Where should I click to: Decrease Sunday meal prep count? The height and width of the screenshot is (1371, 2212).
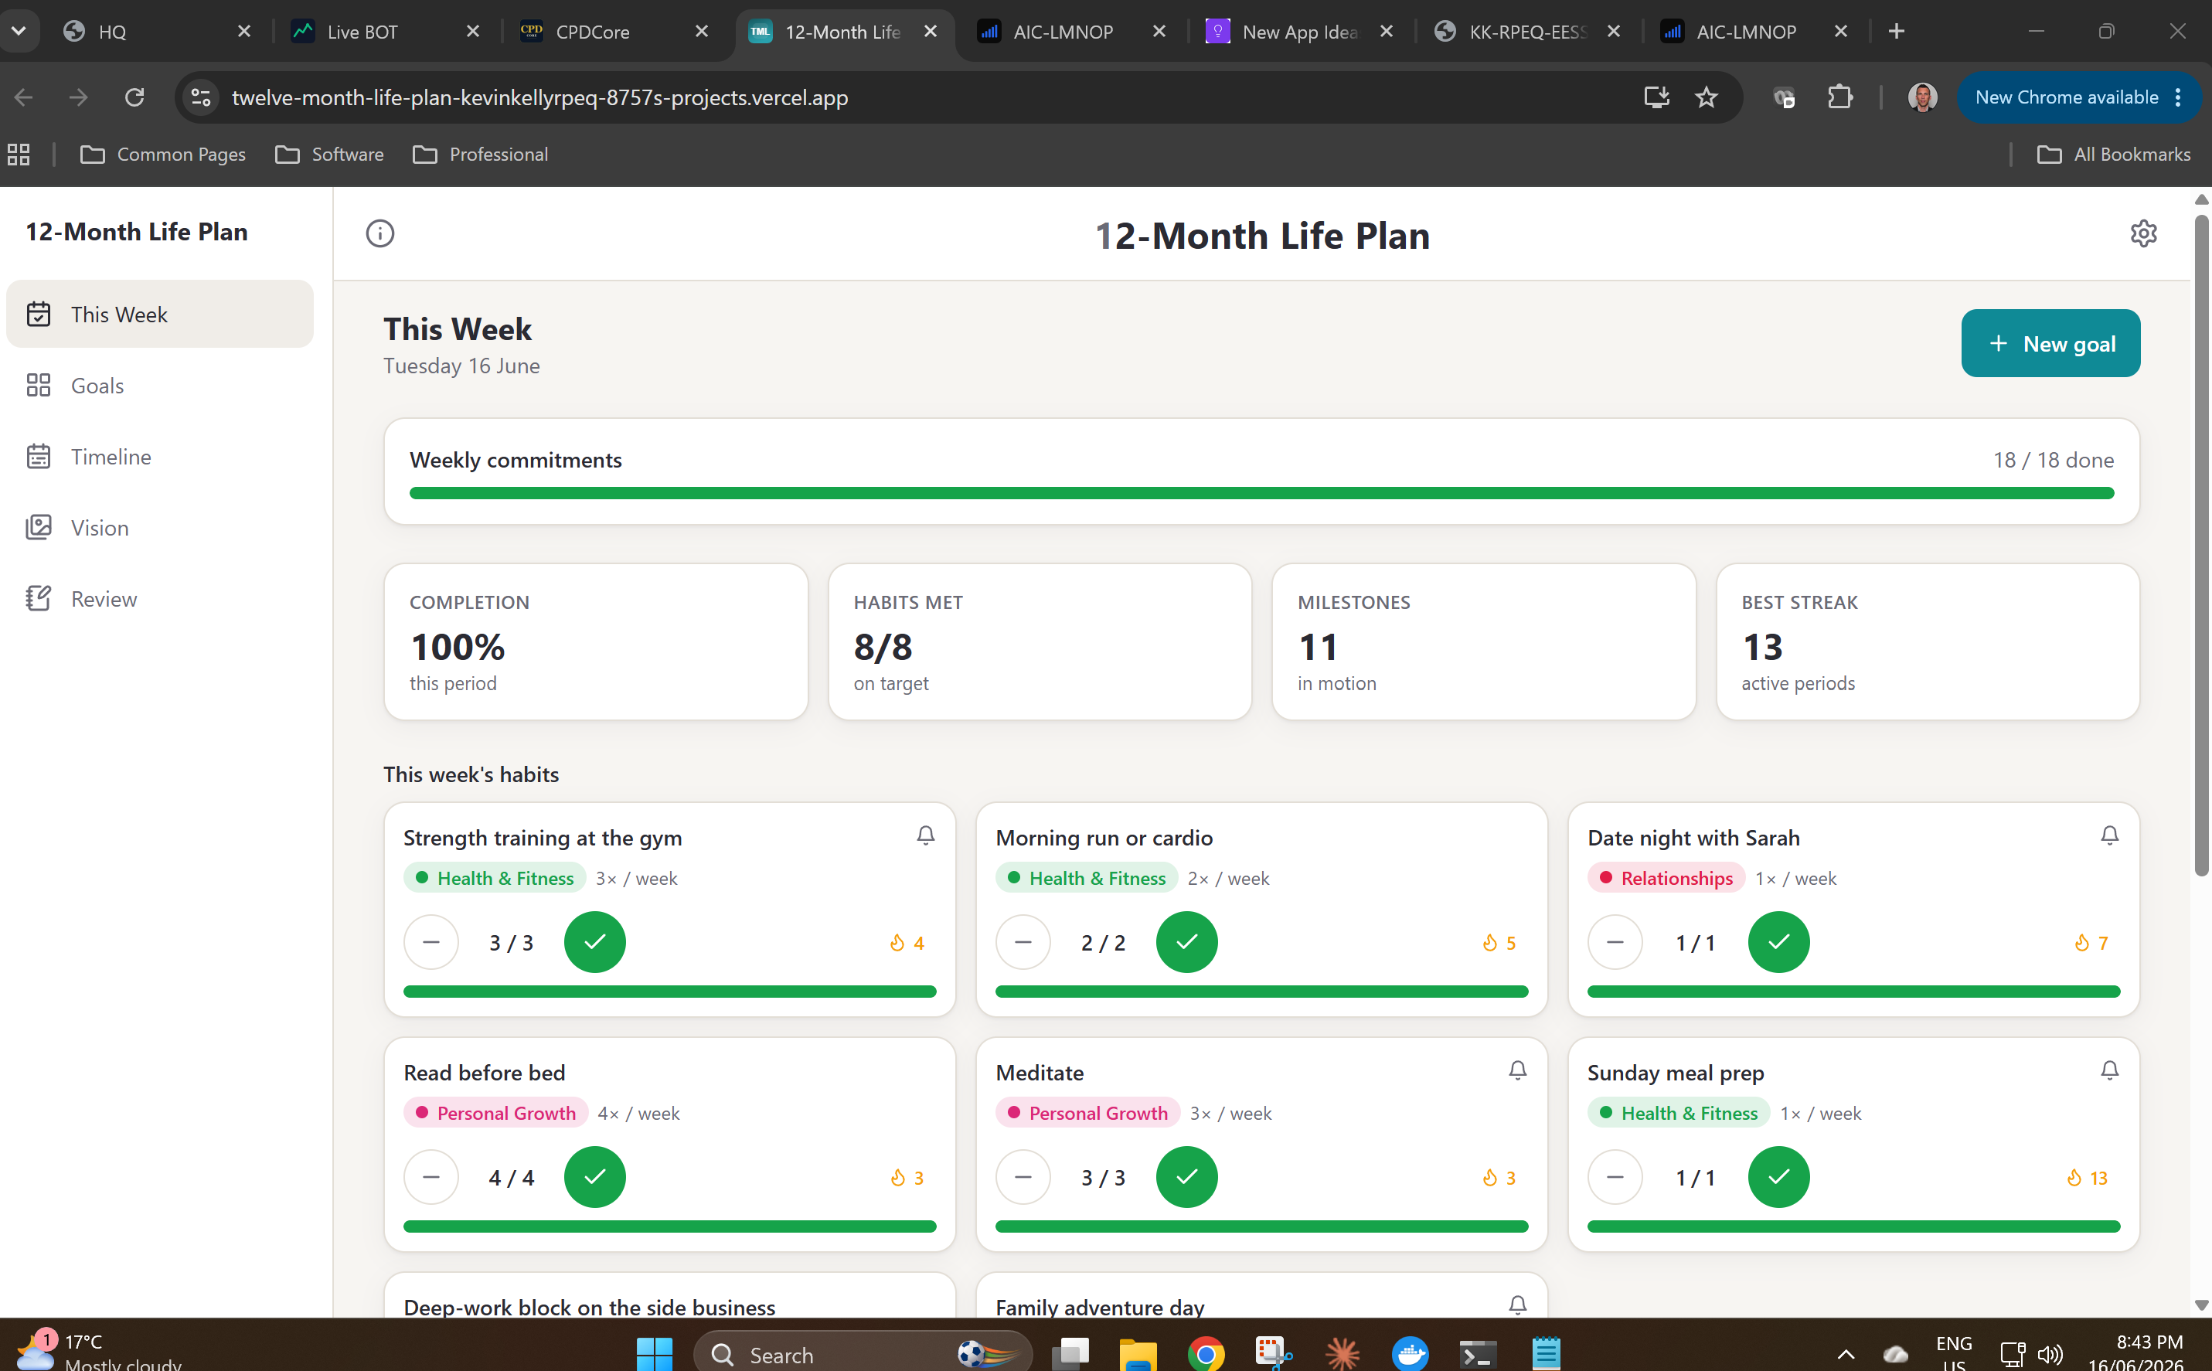[x=1615, y=1177]
